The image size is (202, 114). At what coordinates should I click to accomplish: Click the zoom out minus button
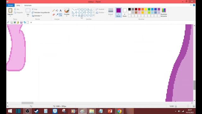[176, 106]
